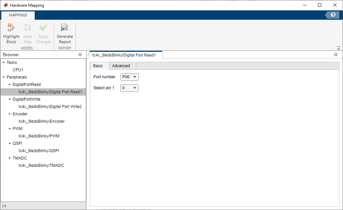Switch to the MAPPINGS ribbon tab
This screenshot has width=343, height=210.
coord(18,15)
